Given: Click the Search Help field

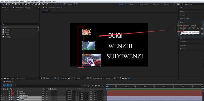Looking at the screenshot, I should coord(193,4).
